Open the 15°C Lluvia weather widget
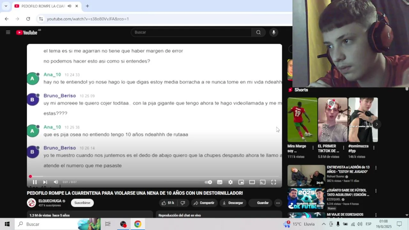Viewport: 409px width, 230px height. [299, 224]
